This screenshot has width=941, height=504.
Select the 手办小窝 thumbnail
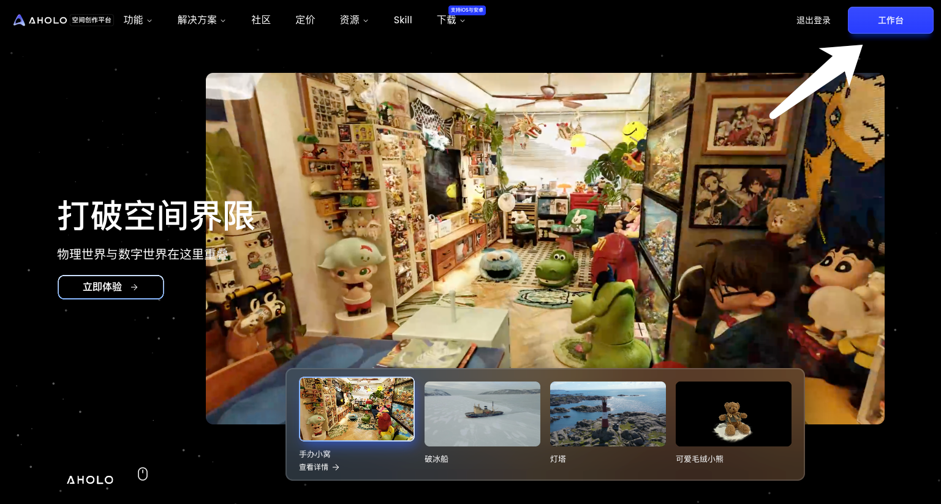(x=357, y=409)
